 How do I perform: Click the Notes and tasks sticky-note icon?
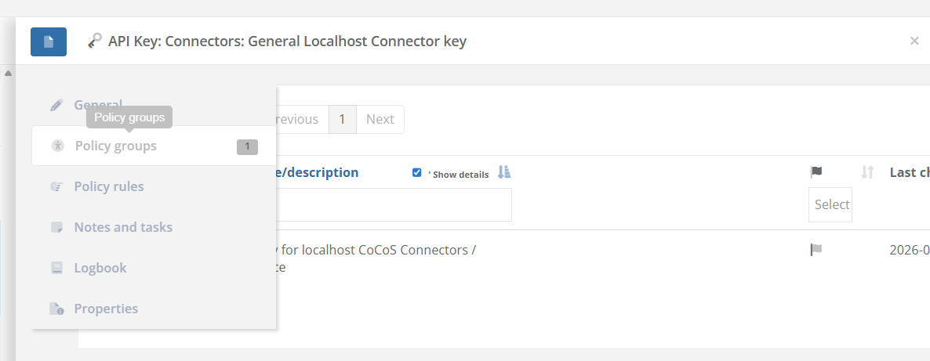coord(56,227)
